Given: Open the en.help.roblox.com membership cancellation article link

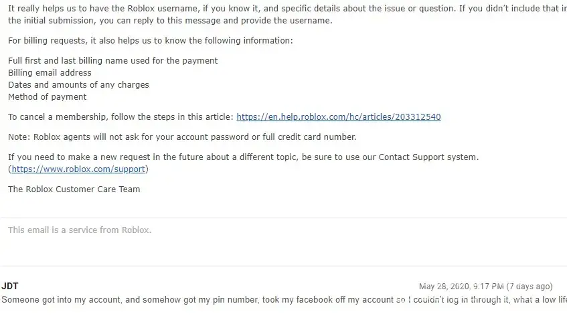Looking at the screenshot, I should (x=339, y=117).
